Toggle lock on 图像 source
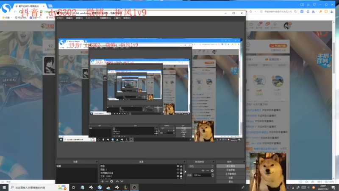The height and width of the screenshot is (191, 339). (x=181, y=166)
